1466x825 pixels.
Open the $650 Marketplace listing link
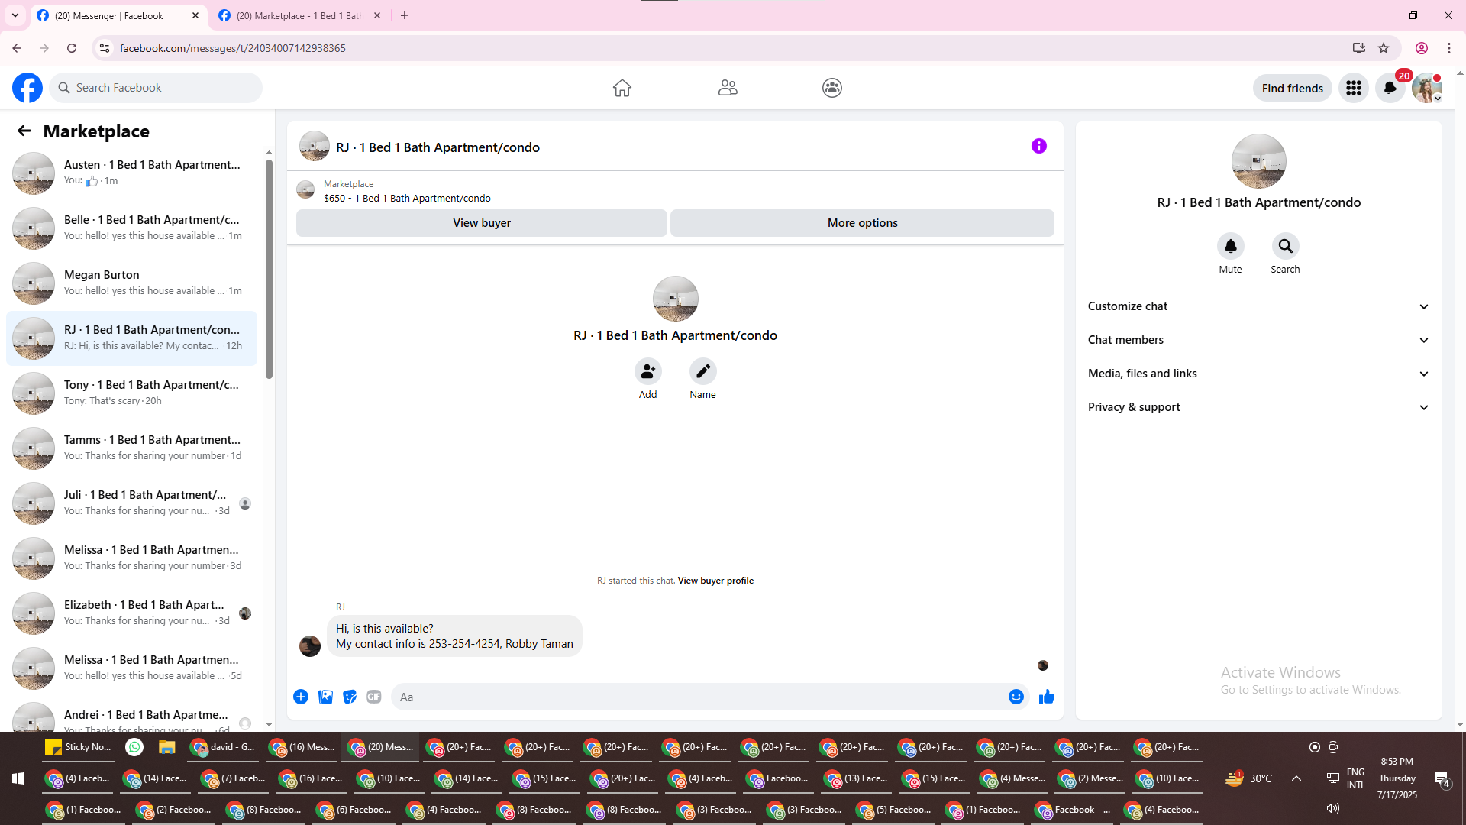(x=407, y=198)
